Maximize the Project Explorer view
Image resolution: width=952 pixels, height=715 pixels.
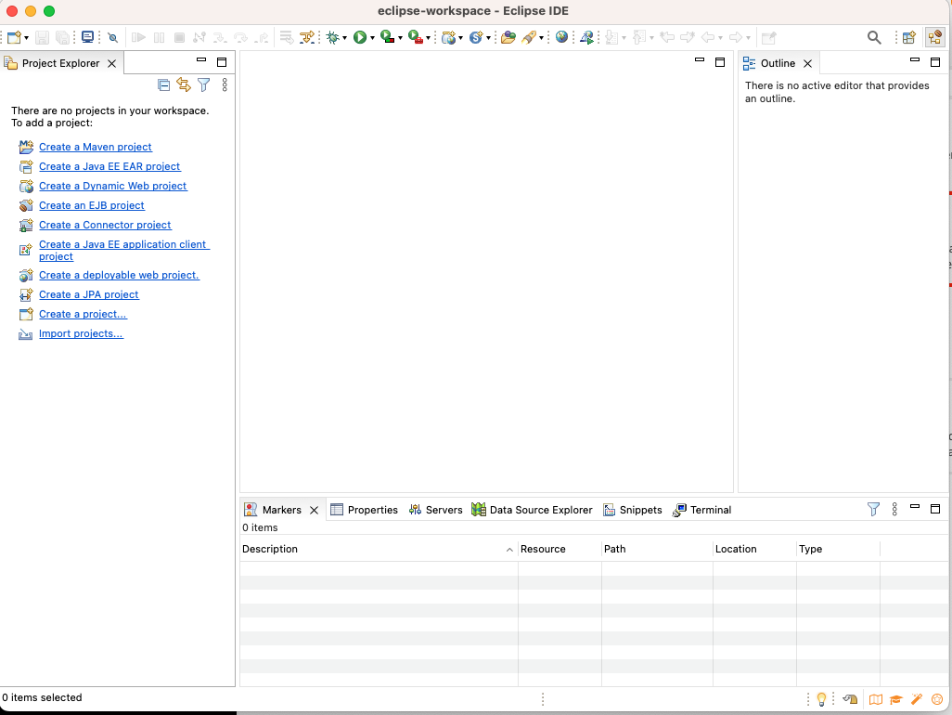[x=222, y=62]
